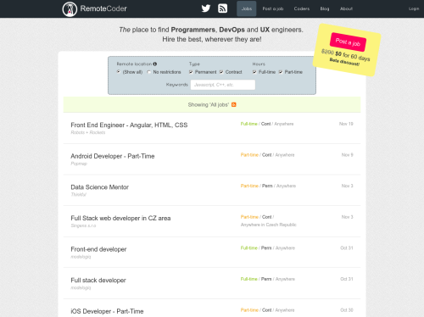Click the "Showing 'All jobs'" text
Screen dimensions: 424x317
point(209,105)
